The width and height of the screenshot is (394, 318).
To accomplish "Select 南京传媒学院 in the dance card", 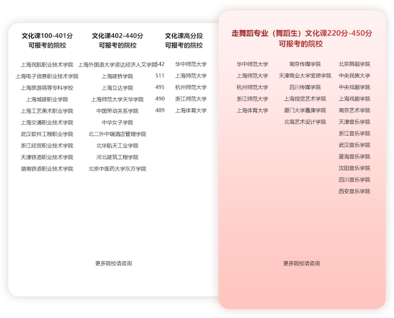I will 305,64.
